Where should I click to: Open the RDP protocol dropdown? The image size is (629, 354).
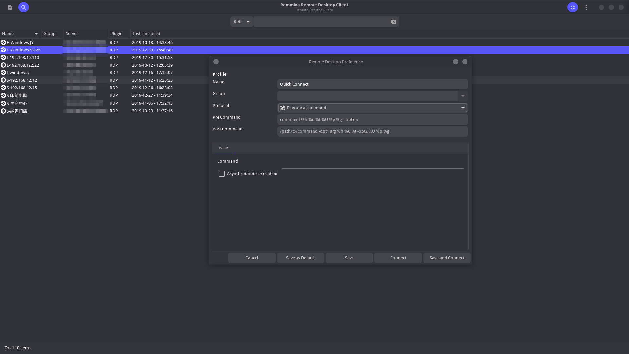pyautogui.click(x=241, y=22)
